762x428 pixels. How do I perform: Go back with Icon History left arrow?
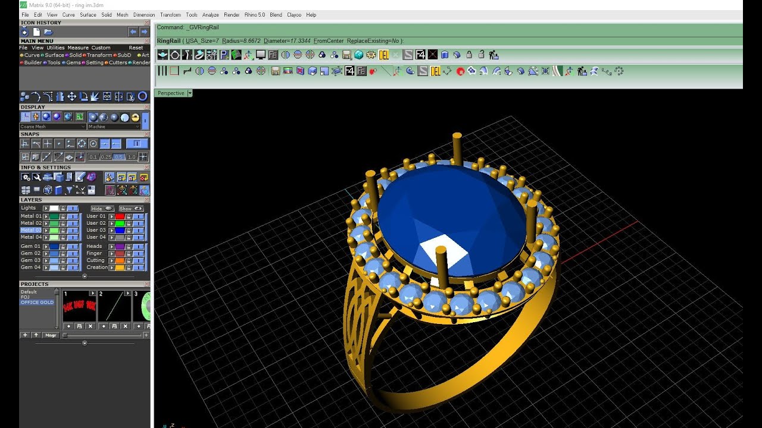tap(133, 32)
